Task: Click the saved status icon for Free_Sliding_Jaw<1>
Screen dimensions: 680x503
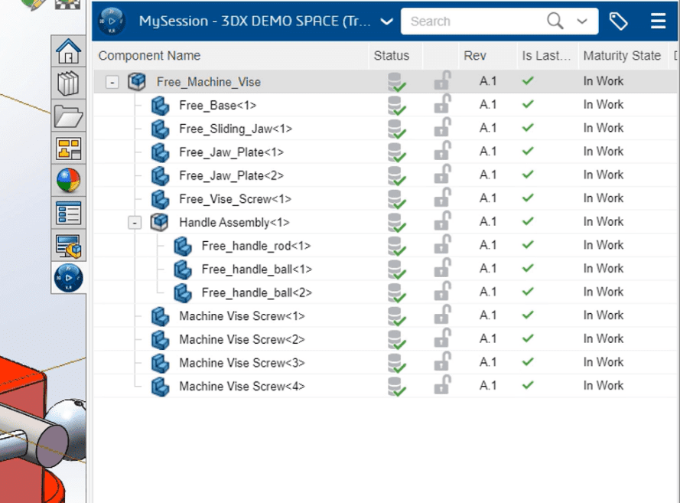Action: click(x=396, y=129)
